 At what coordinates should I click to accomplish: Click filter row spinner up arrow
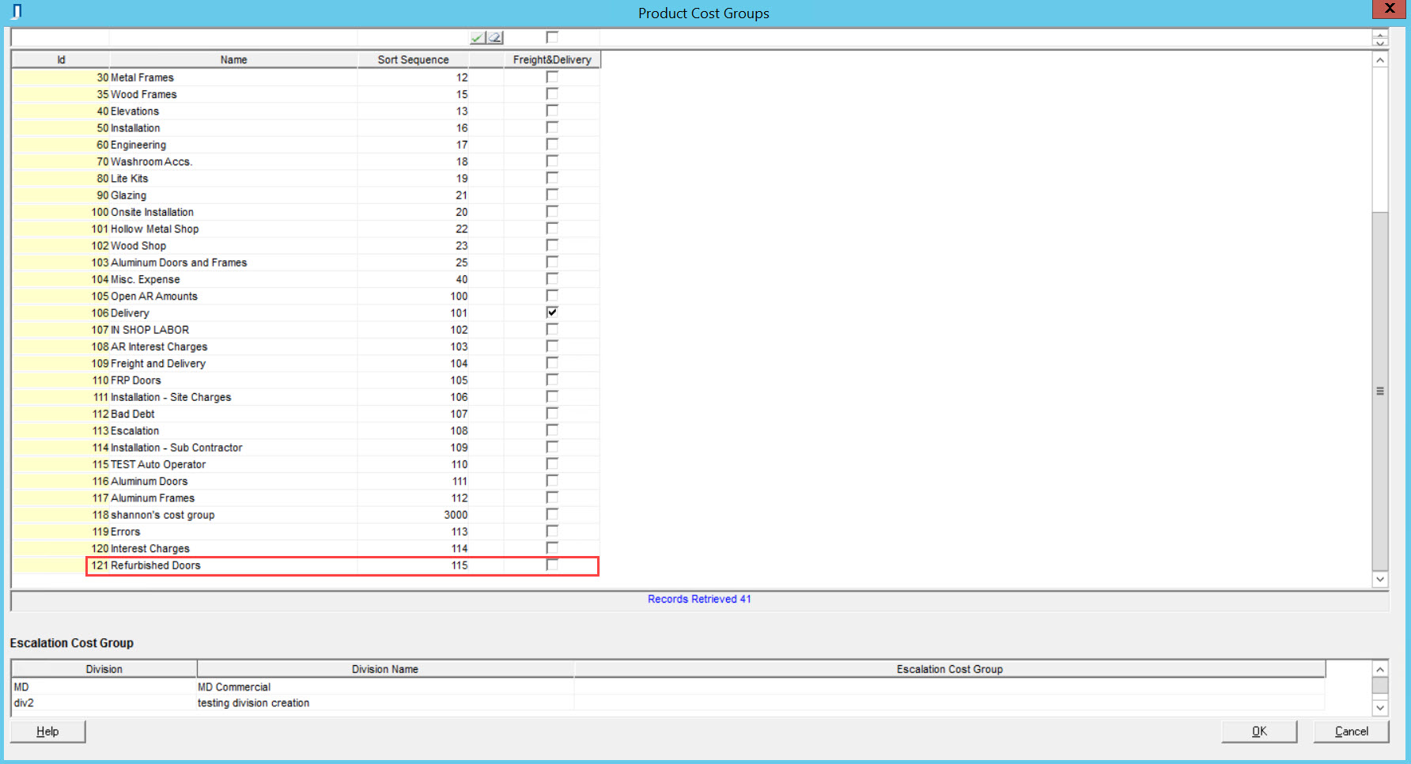point(1380,34)
